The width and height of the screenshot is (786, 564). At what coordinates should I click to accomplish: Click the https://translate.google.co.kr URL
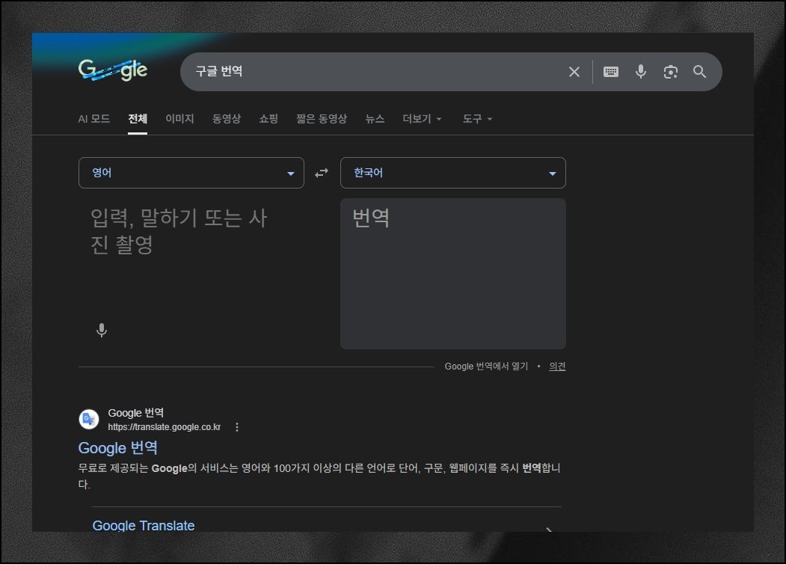tap(165, 427)
